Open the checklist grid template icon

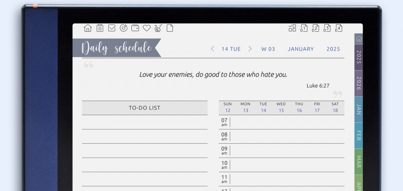pos(292,28)
